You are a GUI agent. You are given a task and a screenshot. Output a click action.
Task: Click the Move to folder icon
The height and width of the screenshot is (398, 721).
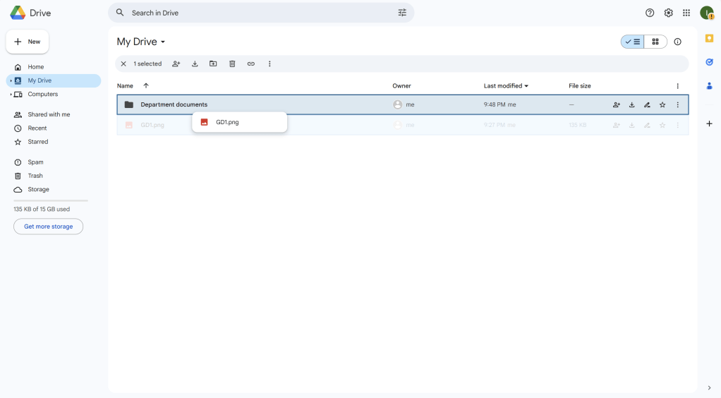click(x=213, y=64)
